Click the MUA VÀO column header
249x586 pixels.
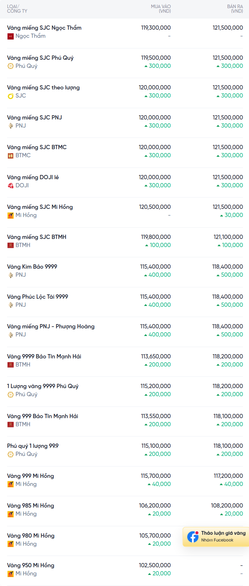[x=161, y=9]
